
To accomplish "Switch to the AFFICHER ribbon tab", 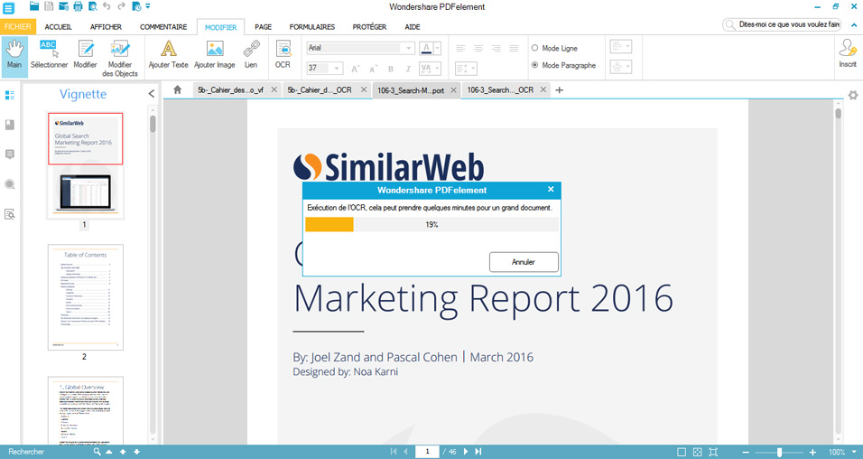I will tap(107, 26).
